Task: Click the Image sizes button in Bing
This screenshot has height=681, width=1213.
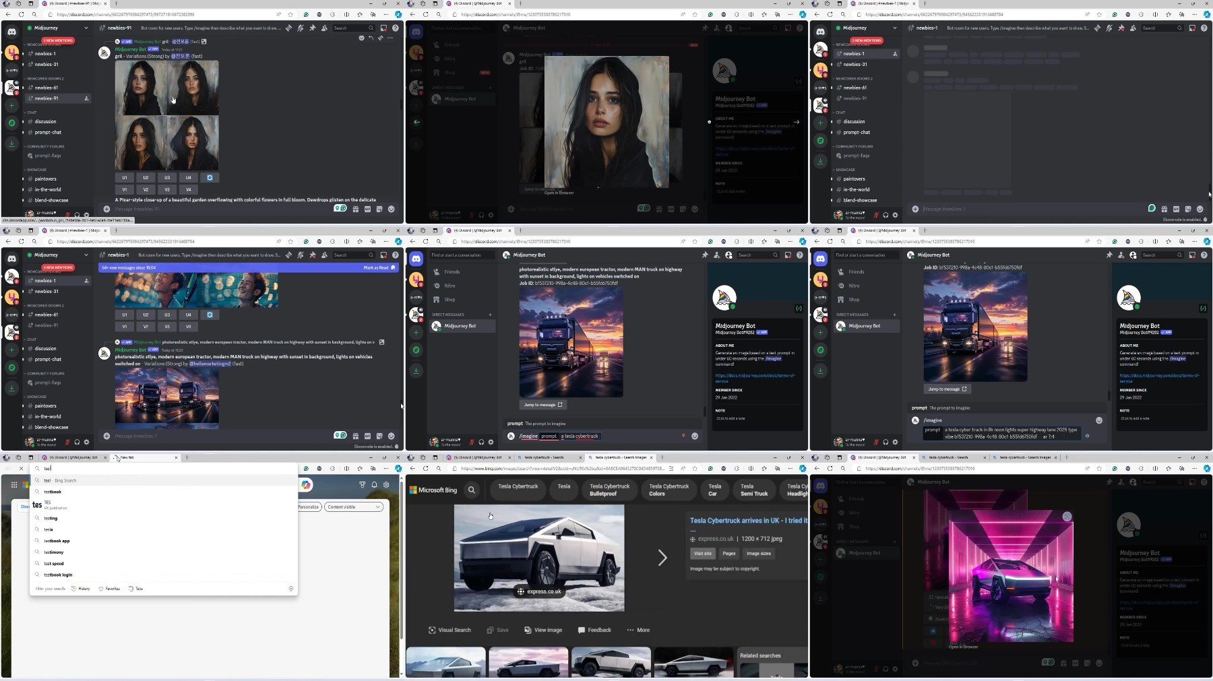Action: pyautogui.click(x=758, y=553)
